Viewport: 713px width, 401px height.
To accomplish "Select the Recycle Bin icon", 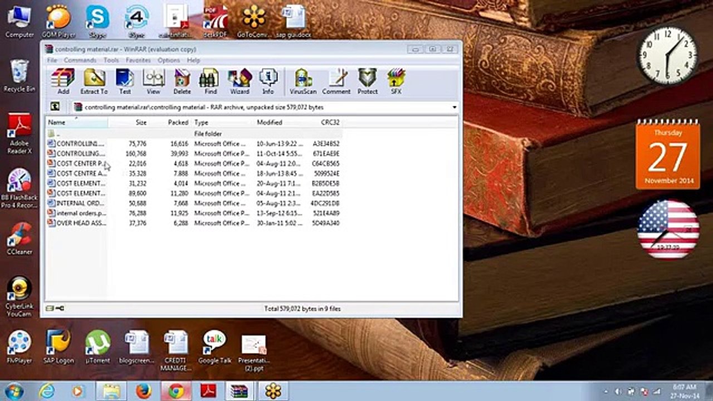I will click(19, 76).
